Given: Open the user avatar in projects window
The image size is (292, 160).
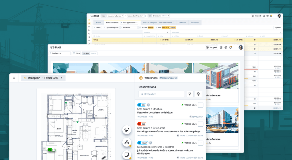Looking at the screenshot, I should [241, 47].
